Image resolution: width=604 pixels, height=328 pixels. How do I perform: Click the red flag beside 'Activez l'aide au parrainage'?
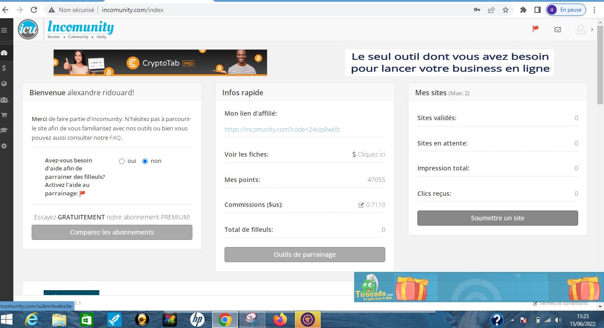82,193
